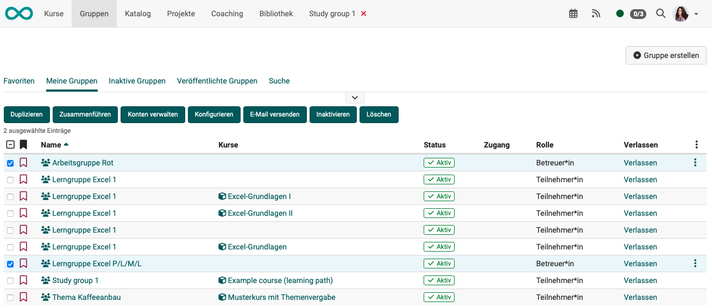Click the green online status dot
Screen dimensions: 712x308
coord(620,14)
